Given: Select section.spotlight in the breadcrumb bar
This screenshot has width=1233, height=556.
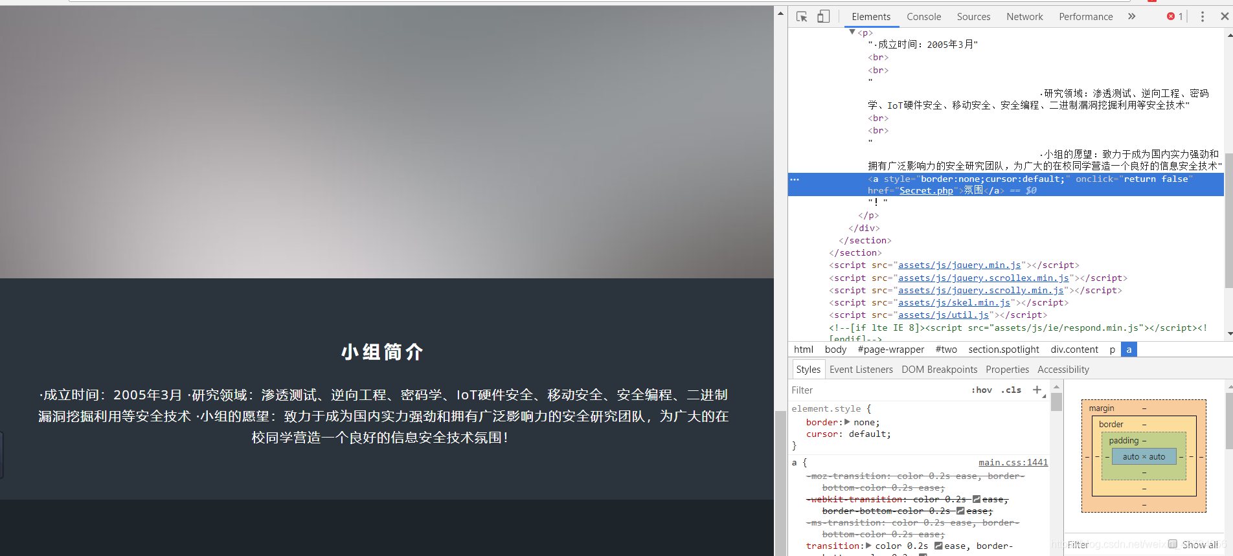Looking at the screenshot, I should pyautogui.click(x=1004, y=350).
